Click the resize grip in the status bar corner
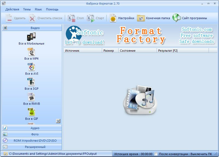 [x=216, y=154]
